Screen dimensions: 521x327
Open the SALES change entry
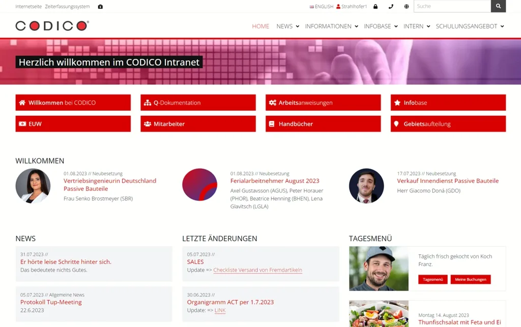[195, 261]
